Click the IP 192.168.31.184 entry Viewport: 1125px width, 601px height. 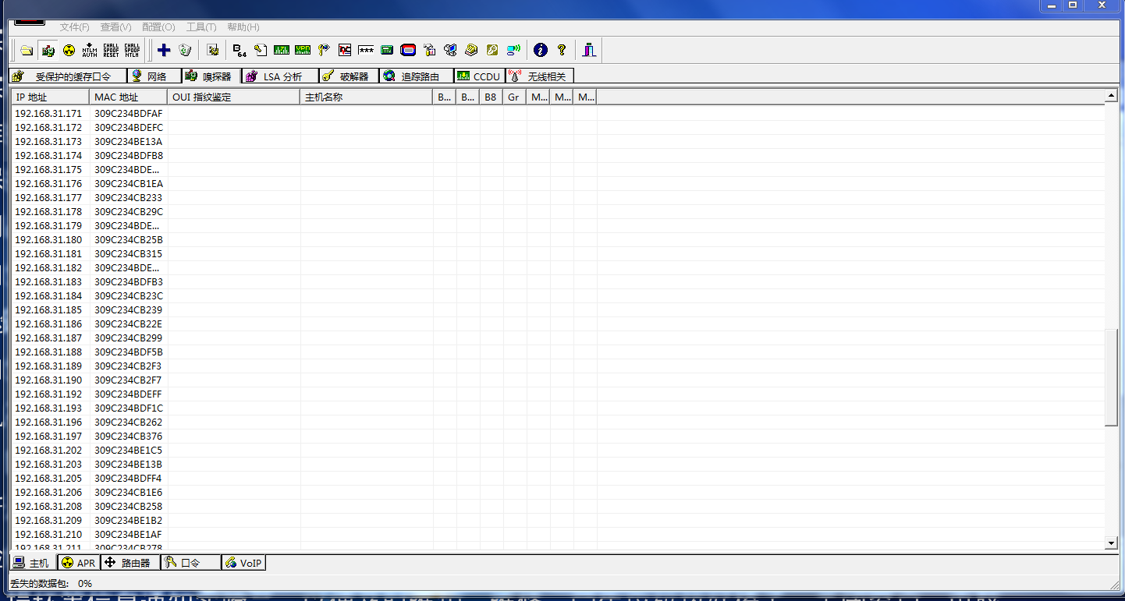click(48, 296)
